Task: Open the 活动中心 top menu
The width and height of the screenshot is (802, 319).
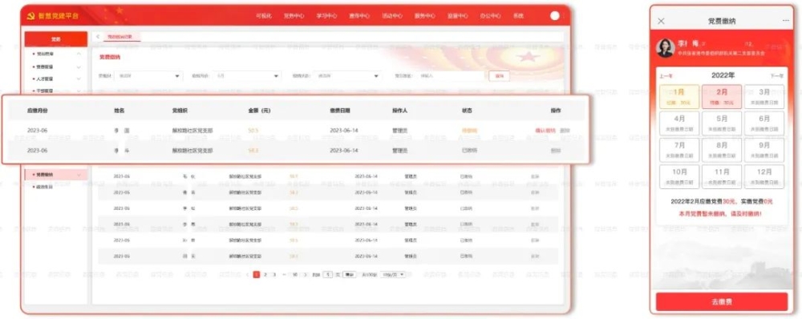Action: [x=392, y=16]
